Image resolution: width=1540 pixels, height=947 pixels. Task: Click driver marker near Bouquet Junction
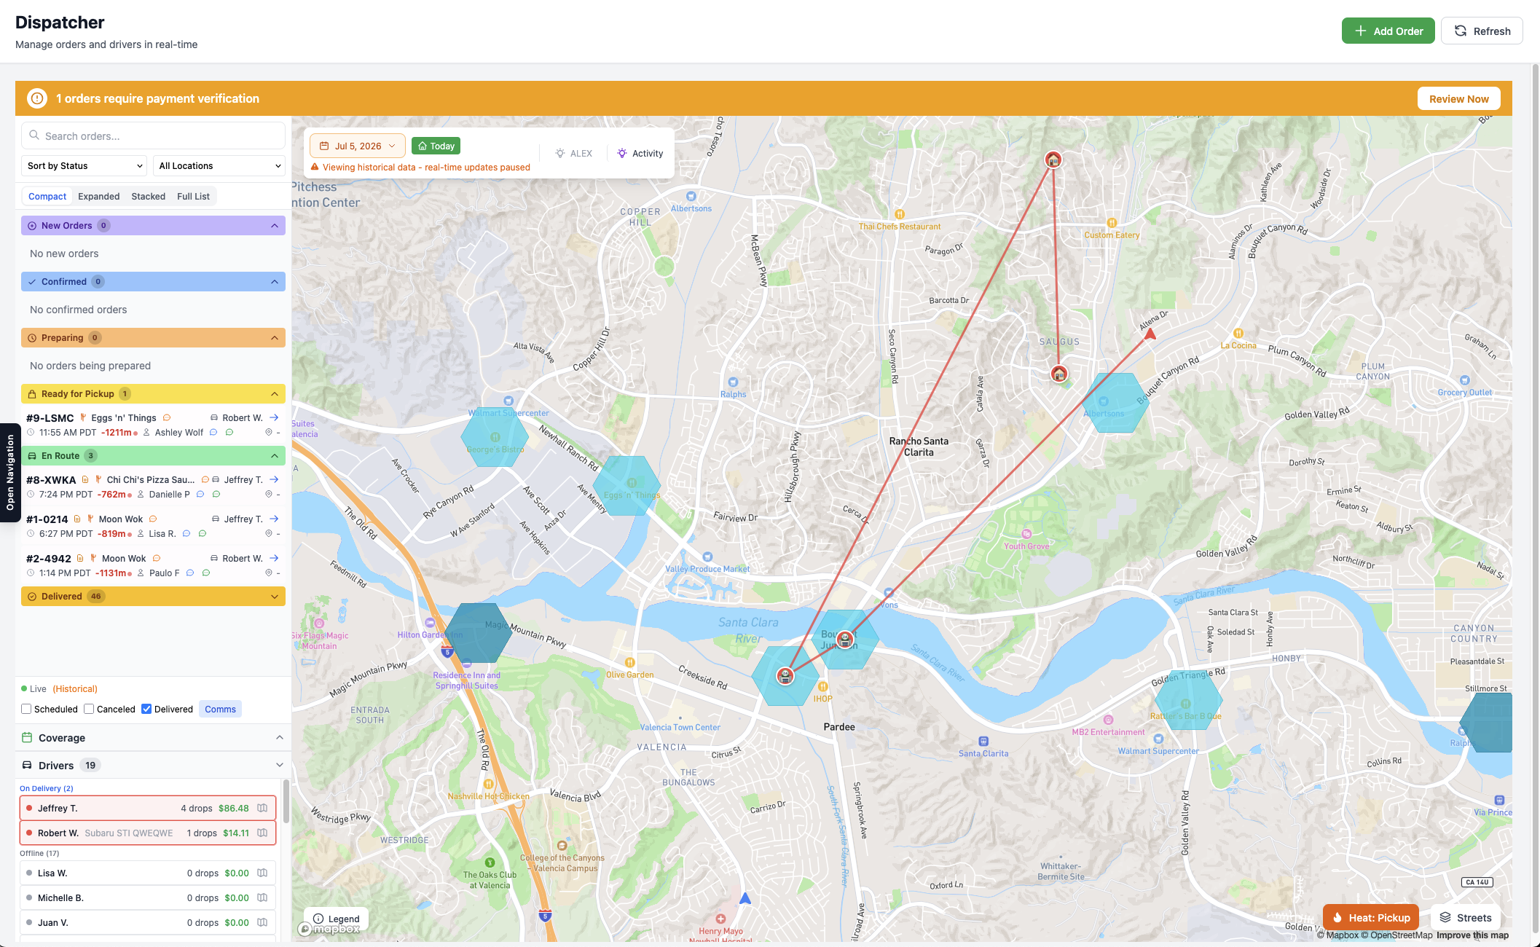tap(844, 640)
